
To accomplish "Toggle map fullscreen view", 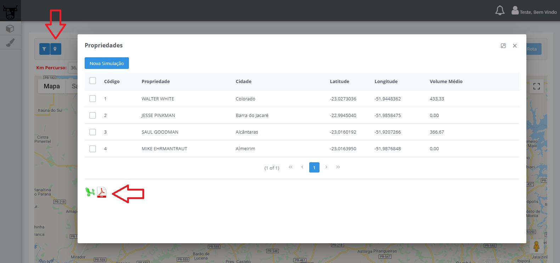I will (x=536, y=86).
